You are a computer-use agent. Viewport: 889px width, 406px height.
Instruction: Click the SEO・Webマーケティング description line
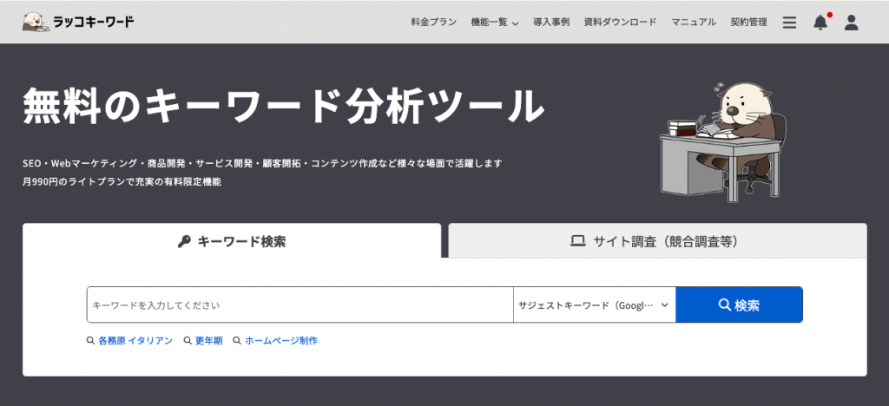(x=262, y=164)
